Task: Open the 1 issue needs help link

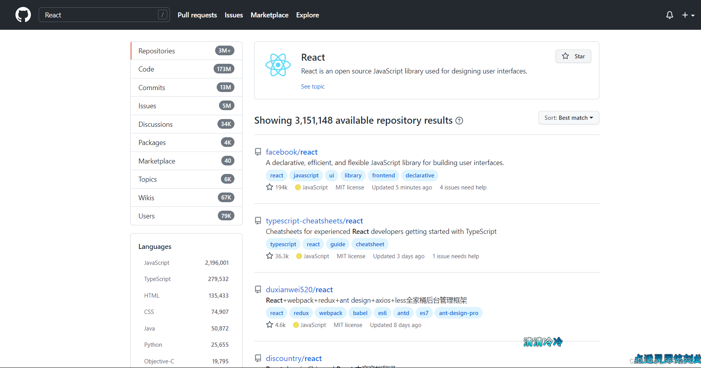Action: (x=456, y=256)
